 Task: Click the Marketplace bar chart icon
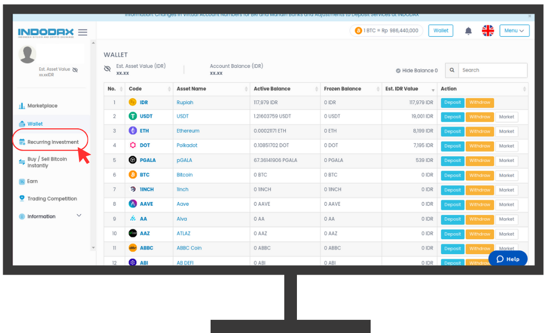pos(22,106)
